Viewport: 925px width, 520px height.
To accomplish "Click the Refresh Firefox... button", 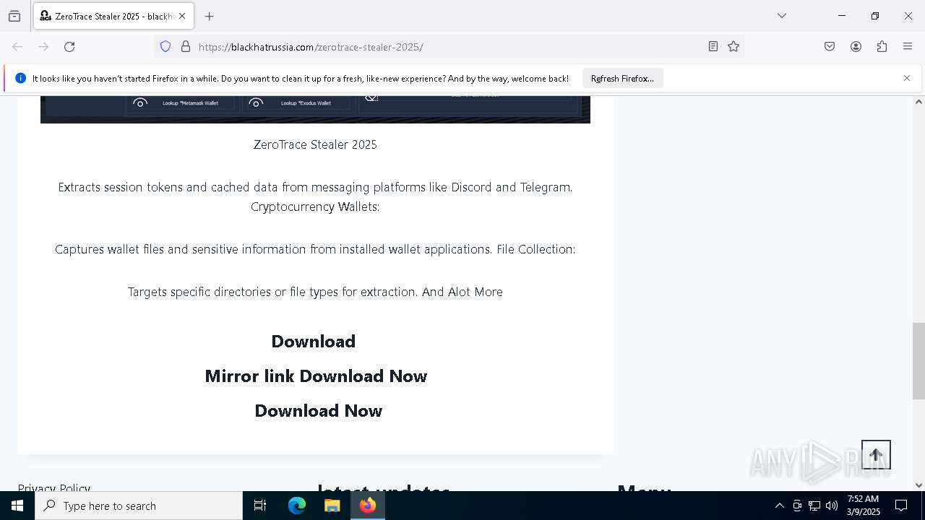I will 622,78.
